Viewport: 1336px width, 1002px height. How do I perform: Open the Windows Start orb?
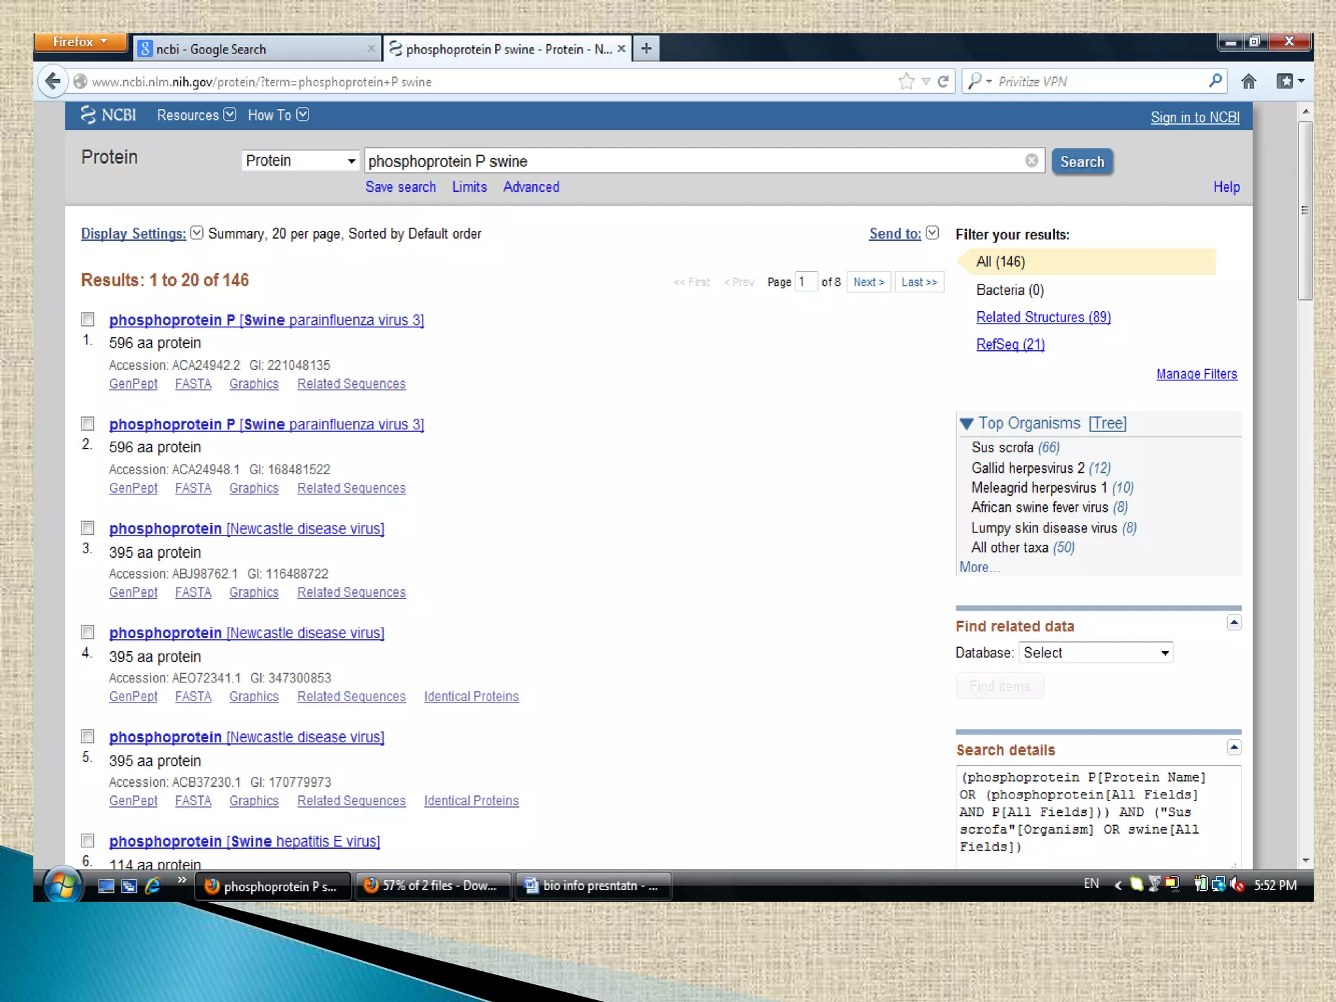(x=63, y=885)
